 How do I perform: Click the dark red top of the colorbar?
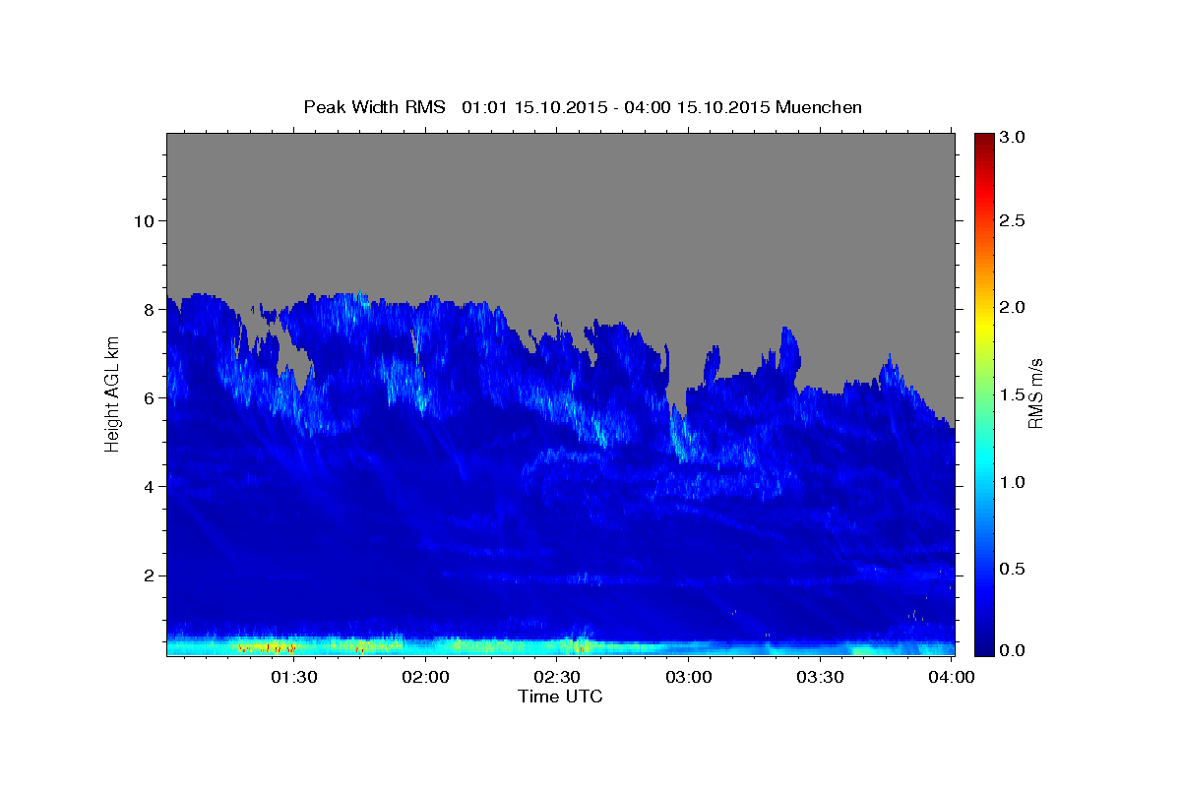tap(983, 140)
